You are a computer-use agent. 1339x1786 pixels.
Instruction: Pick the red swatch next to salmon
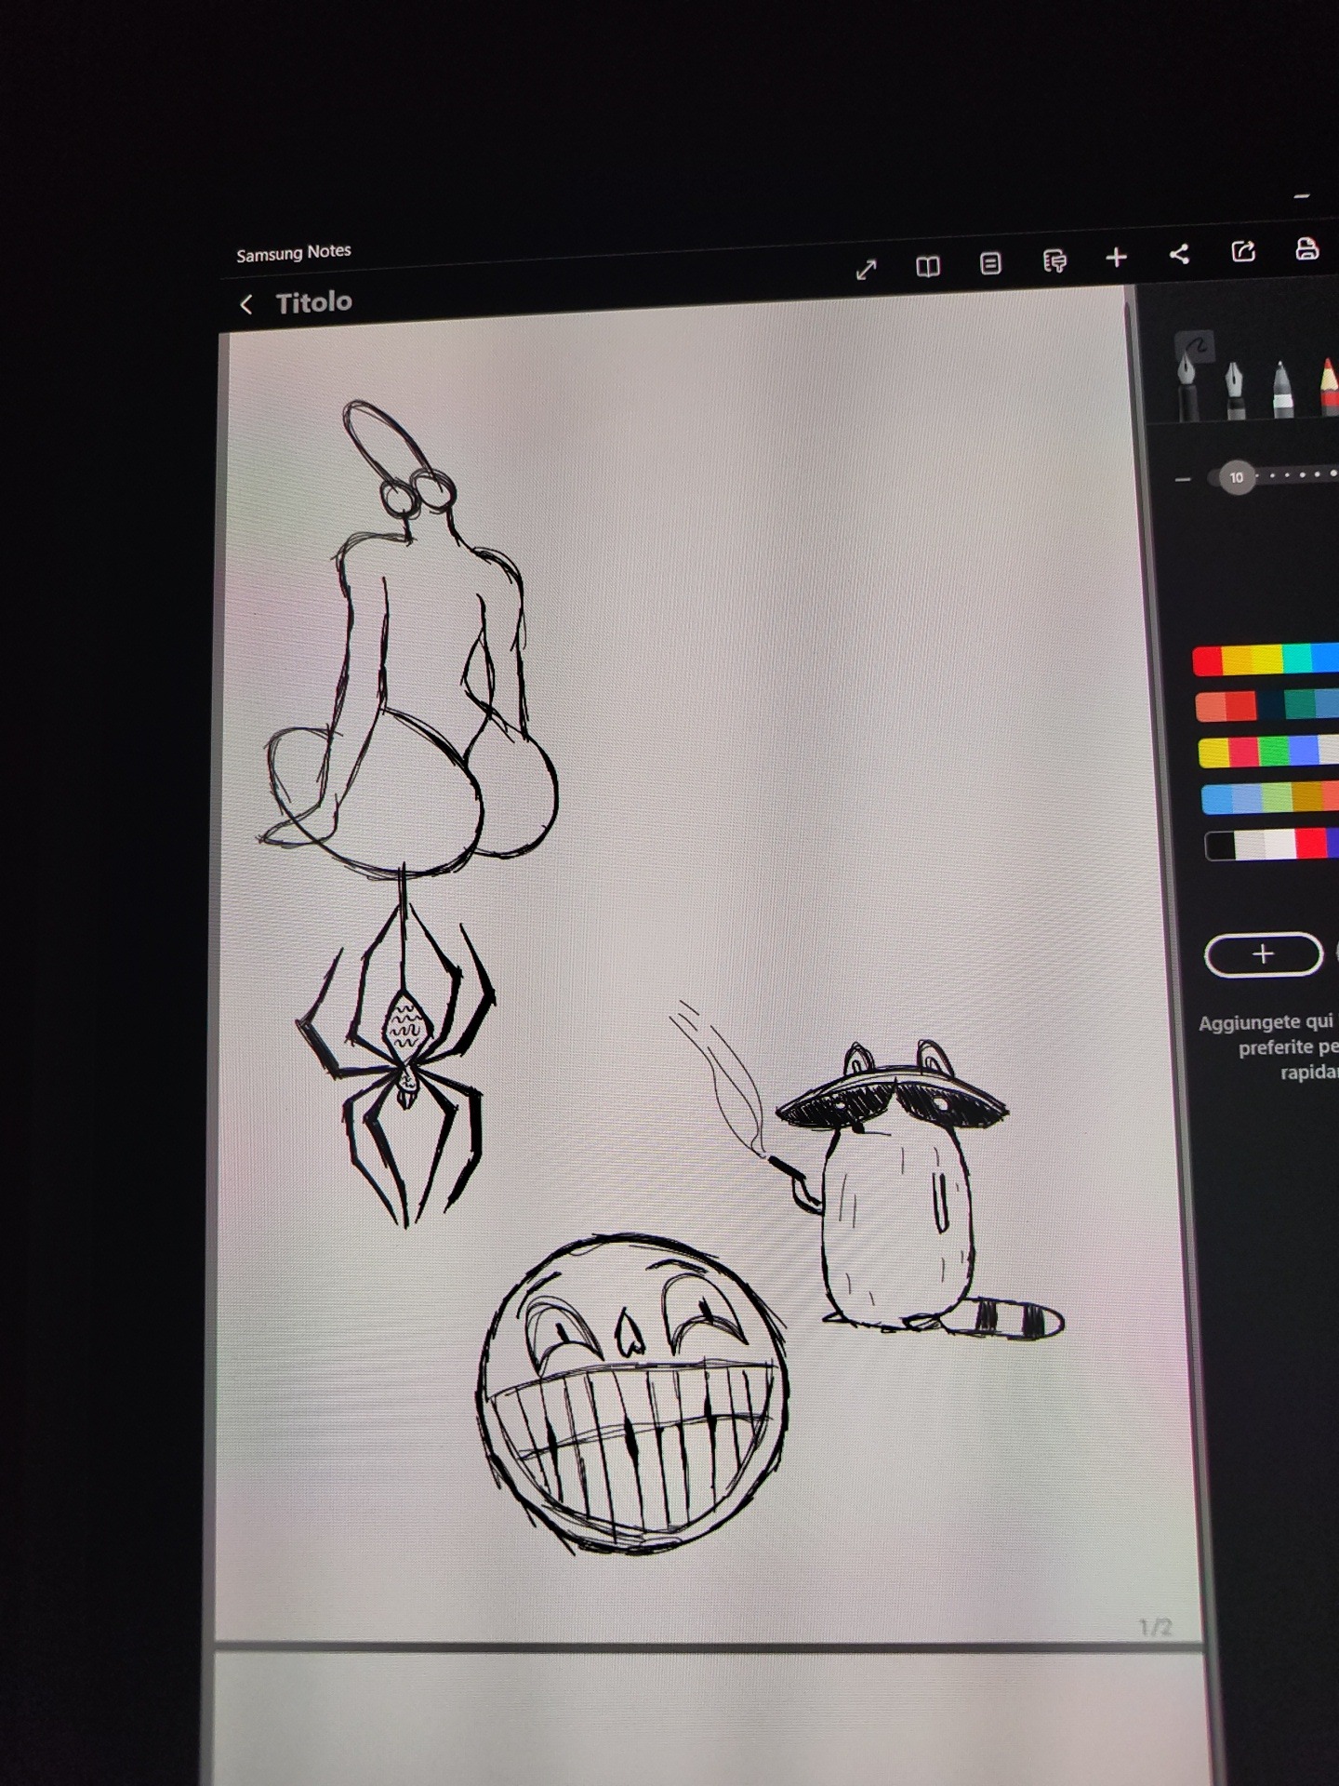pos(1241,706)
